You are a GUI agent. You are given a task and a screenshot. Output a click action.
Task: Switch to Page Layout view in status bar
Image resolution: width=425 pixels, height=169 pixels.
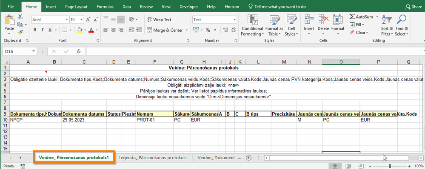pos(348,166)
